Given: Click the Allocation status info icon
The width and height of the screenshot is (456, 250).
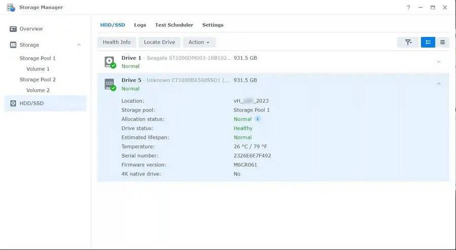Looking at the screenshot, I should tap(257, 119).
